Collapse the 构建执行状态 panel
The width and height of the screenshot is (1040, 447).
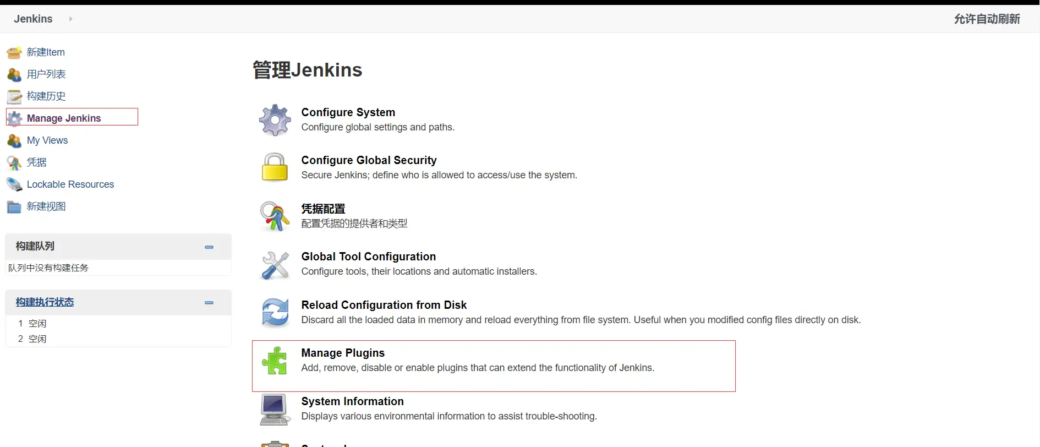209,303
